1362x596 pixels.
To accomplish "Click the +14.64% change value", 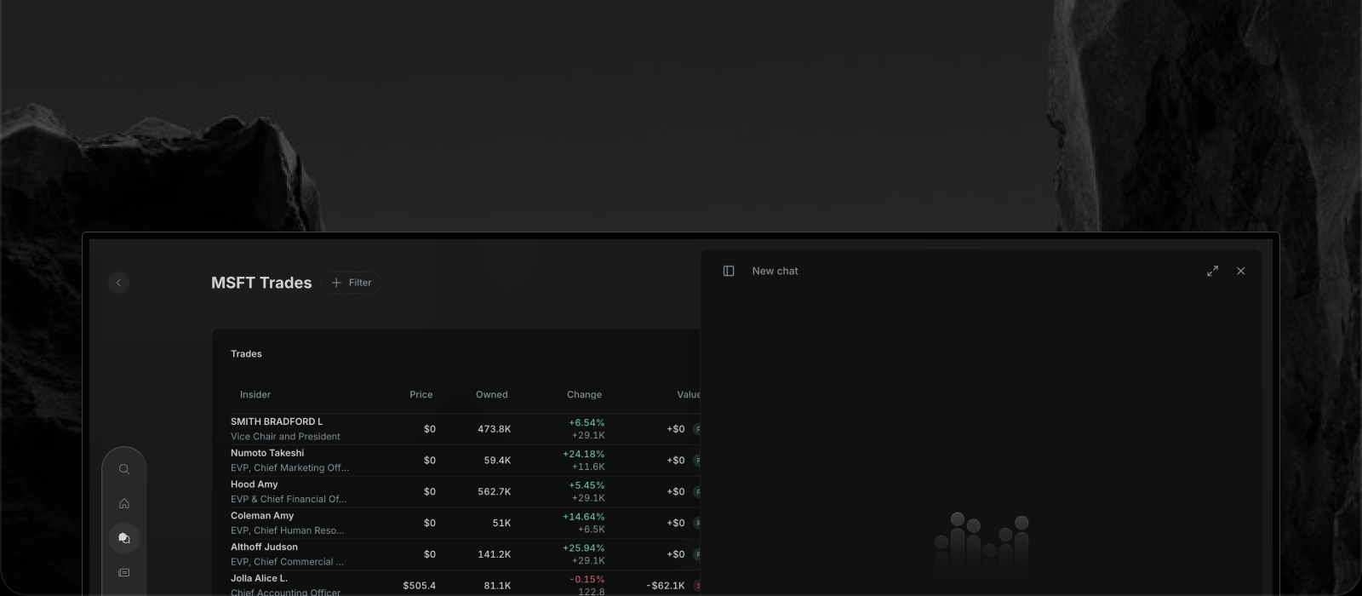I will (x=584, y=517).
